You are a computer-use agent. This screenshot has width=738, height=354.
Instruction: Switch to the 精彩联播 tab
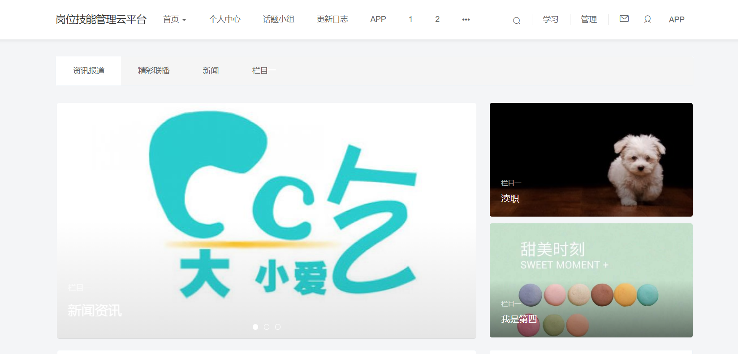154,71
